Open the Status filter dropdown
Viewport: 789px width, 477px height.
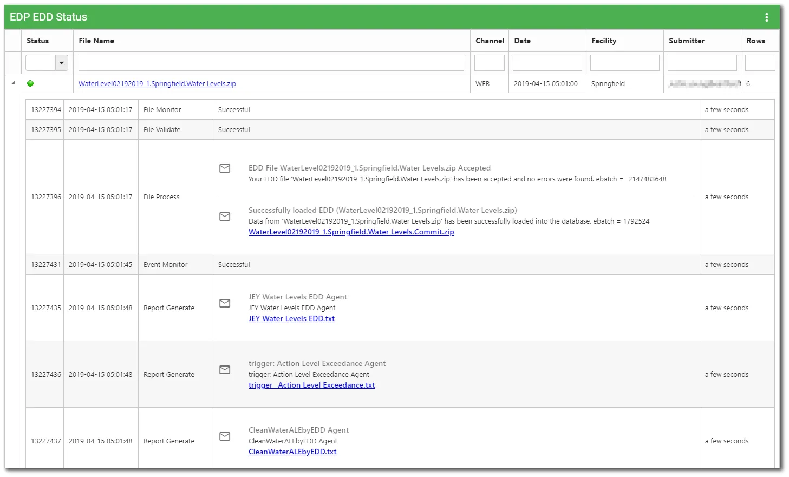coord(62,63)
